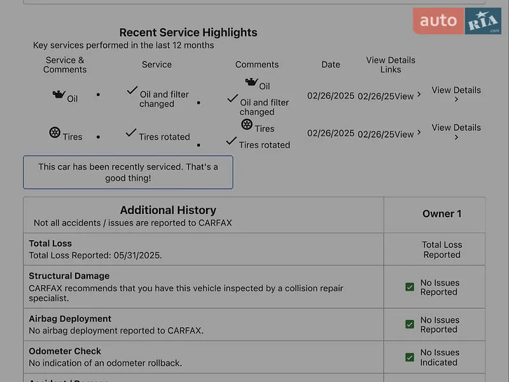Click the auto RIA logo

(457, 21)
